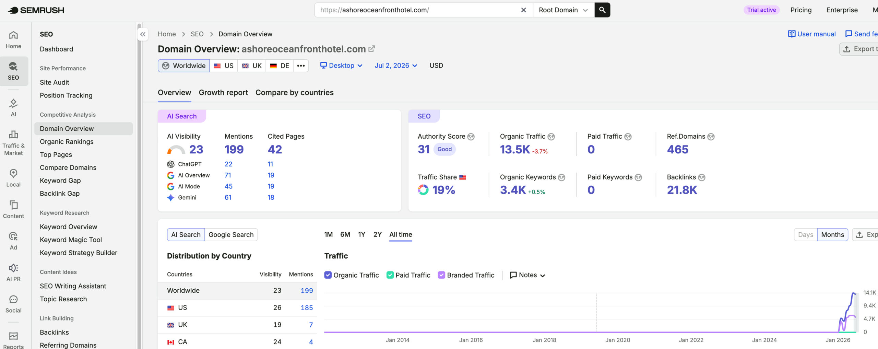The height and width of the screenshot is (349, 878).
Task: Switch to Overview tab
Action: [x=174, y=93]
